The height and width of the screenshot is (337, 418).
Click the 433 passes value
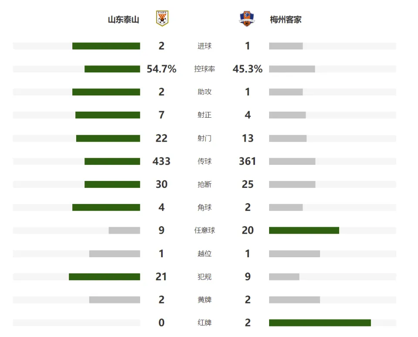[x=162, y=161]
